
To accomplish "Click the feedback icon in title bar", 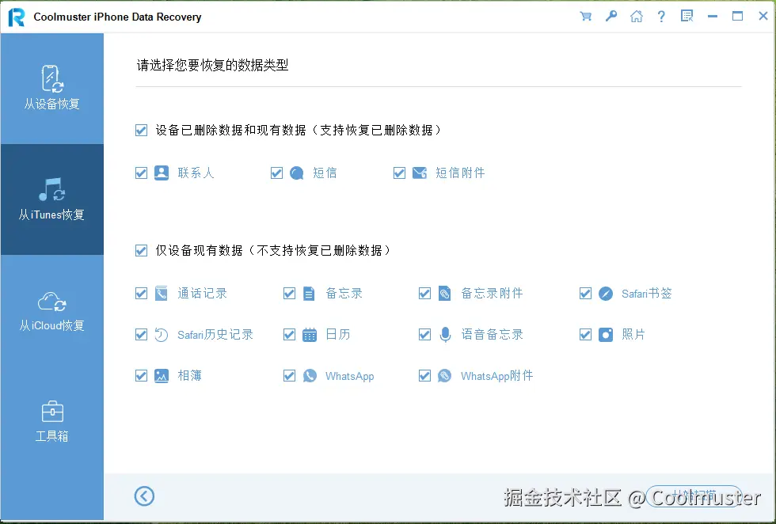I will 687,16.
